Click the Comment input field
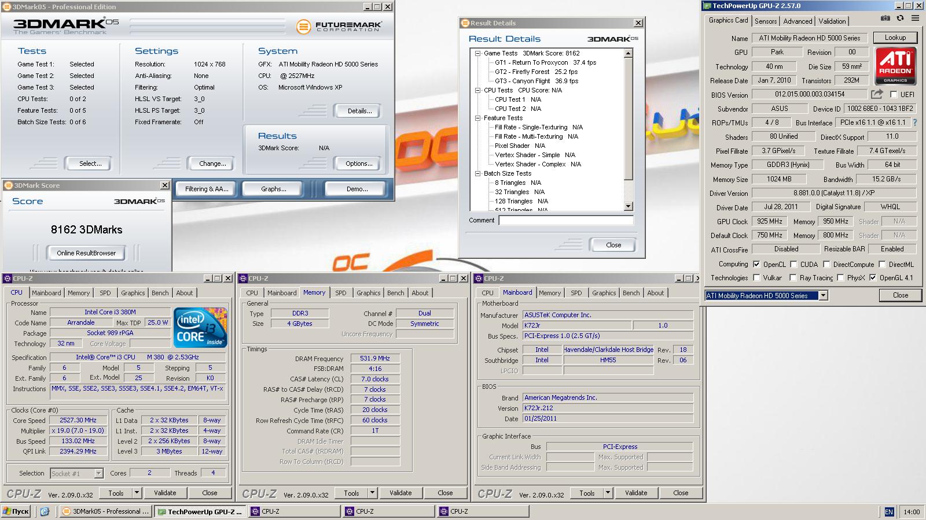 (566, 220)
